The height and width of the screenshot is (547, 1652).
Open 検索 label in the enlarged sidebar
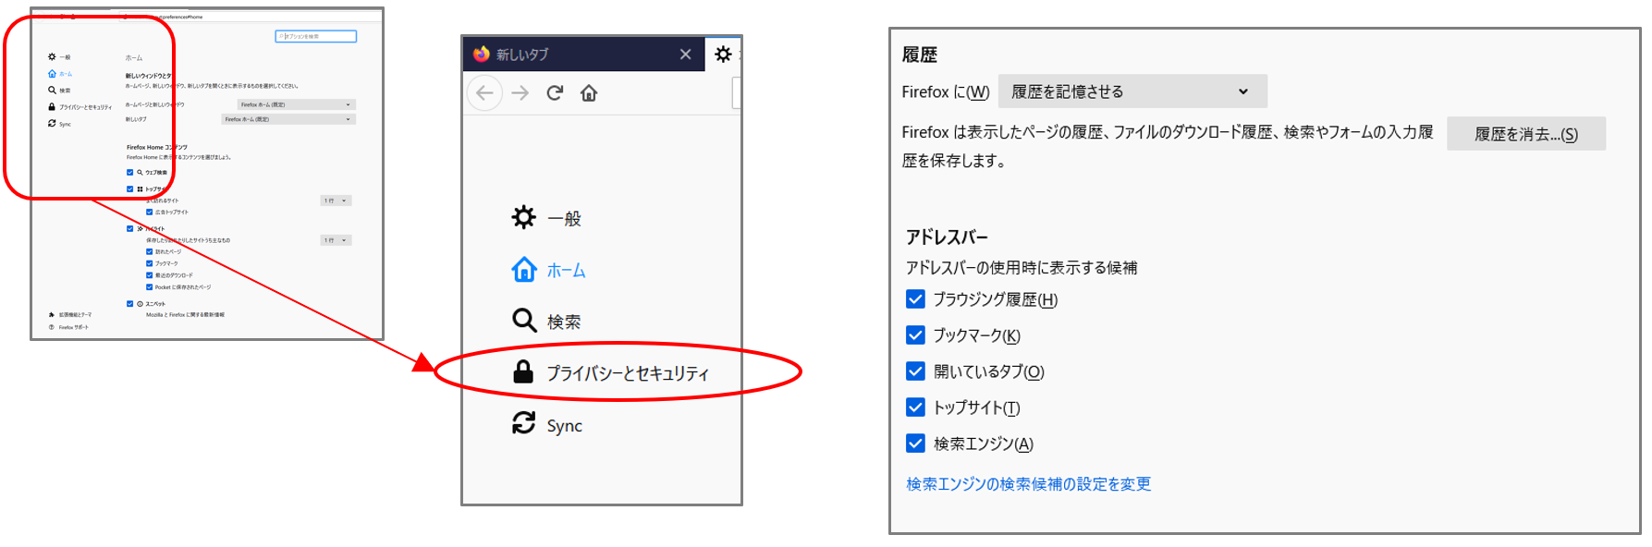pyautogui.click(x=564, y=322)
